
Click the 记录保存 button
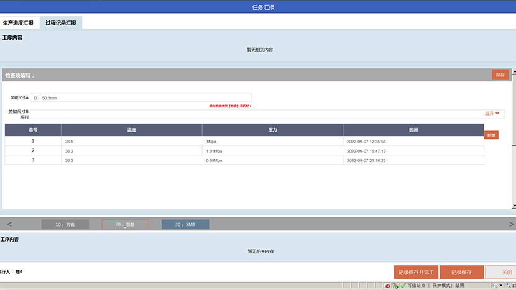click(x=461, y=272)
